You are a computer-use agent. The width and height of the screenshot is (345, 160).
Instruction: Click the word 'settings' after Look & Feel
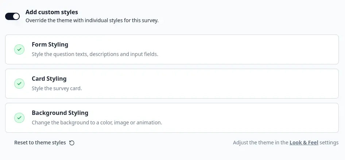(x=329, y=143)
